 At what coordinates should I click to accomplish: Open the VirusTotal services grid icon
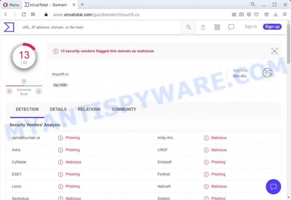point(217,27)
